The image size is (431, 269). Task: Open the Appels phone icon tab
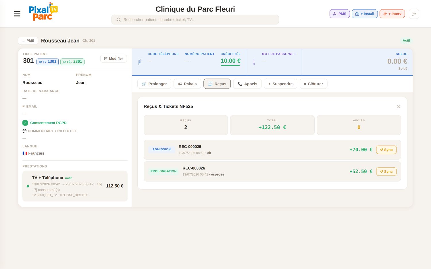pyautogui.click(x=247, y=84)
